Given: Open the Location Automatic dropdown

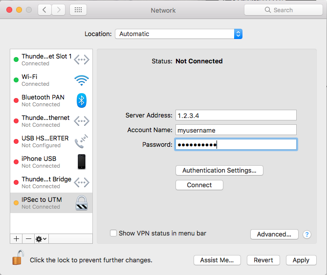Looking at the screenshot, I should click(x=179, y=34).
